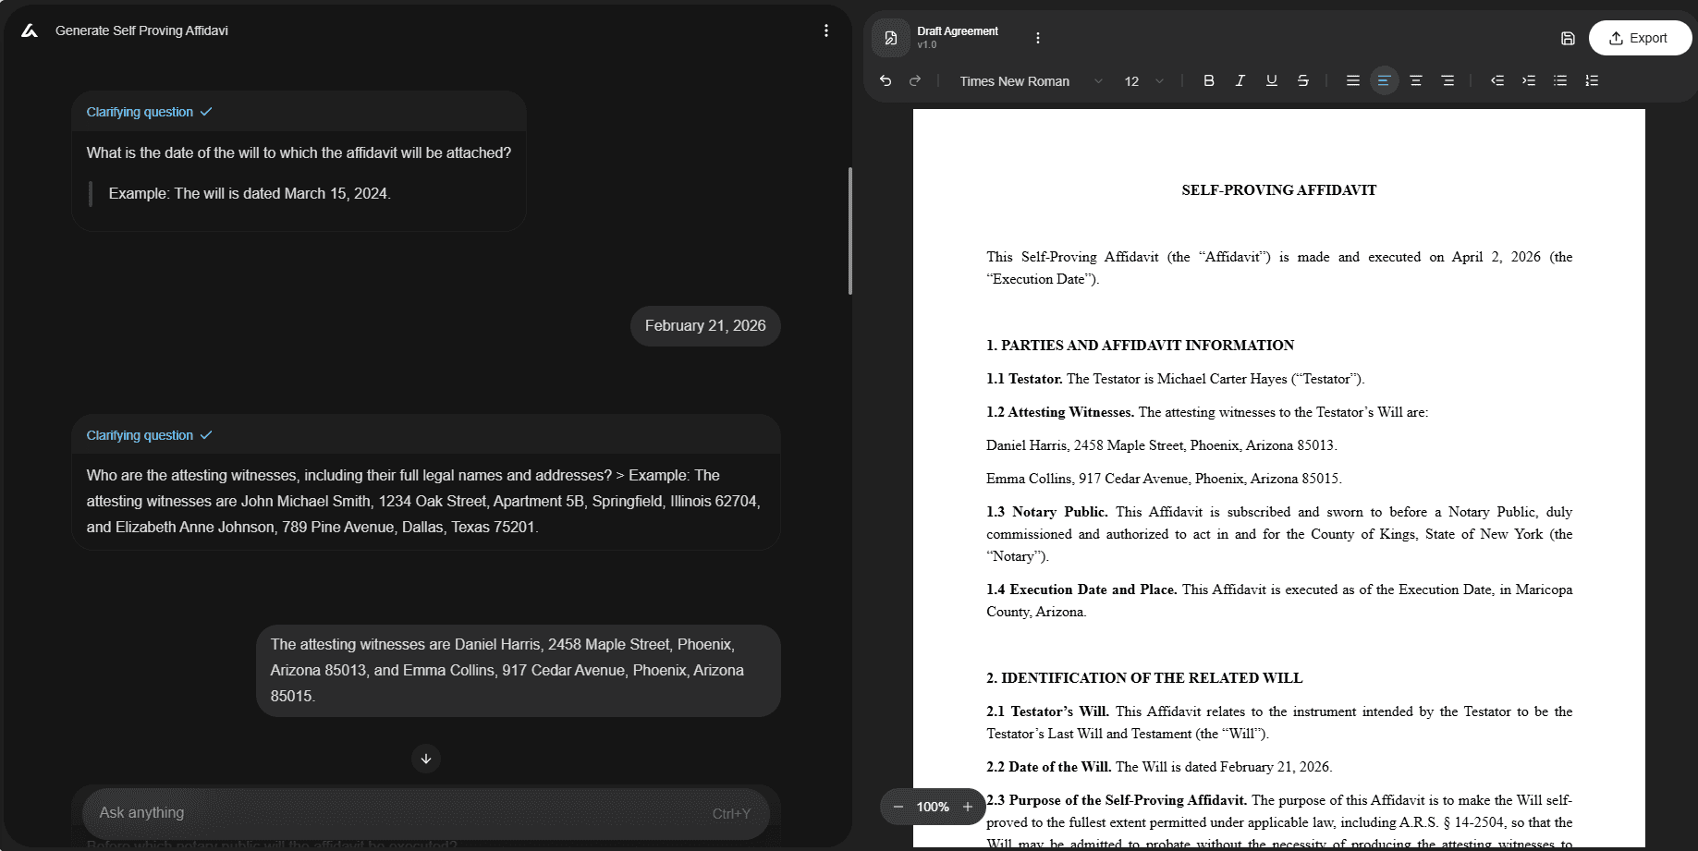Open the Draft Agreement three-dot menu
The width and height of the screenshot is (1698, 851).
click(x=1038, y=37)
